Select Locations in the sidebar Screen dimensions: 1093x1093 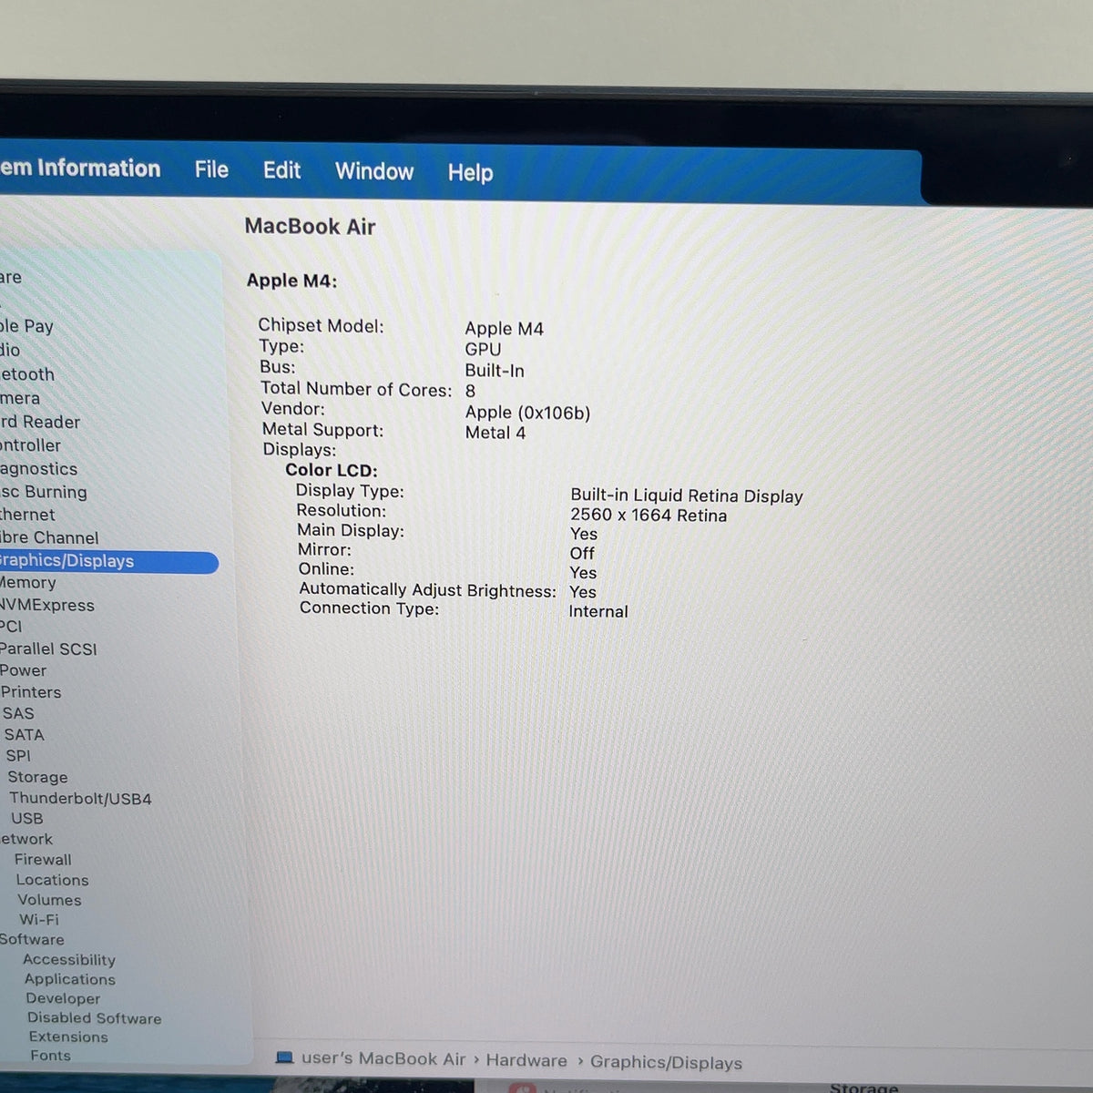[x=52, y=880]
